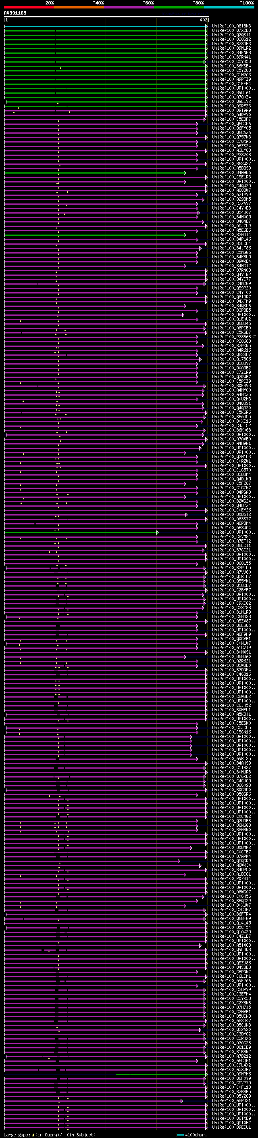Open the UniRef100_Q2QS12 hit link

231,39
